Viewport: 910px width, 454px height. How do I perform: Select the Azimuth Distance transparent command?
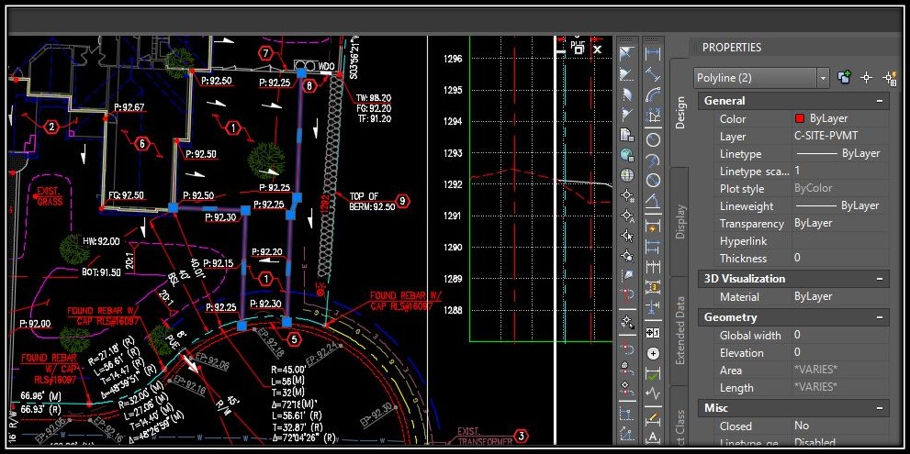tap(627, 94)
